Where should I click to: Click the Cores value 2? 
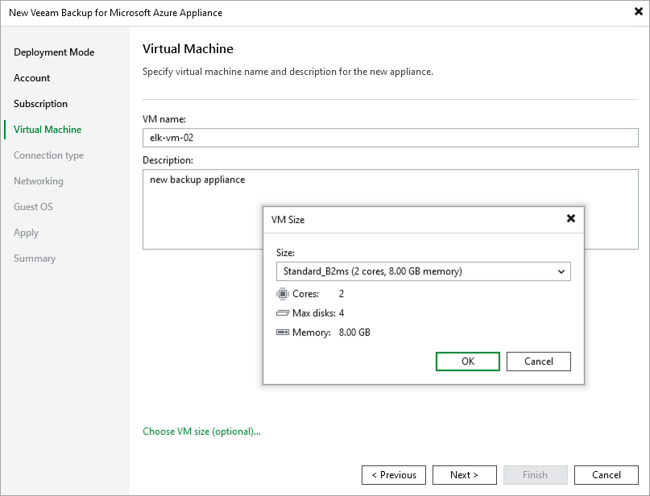point(342,294)
